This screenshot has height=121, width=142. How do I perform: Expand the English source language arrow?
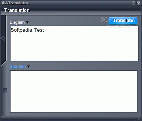(27, 22)
